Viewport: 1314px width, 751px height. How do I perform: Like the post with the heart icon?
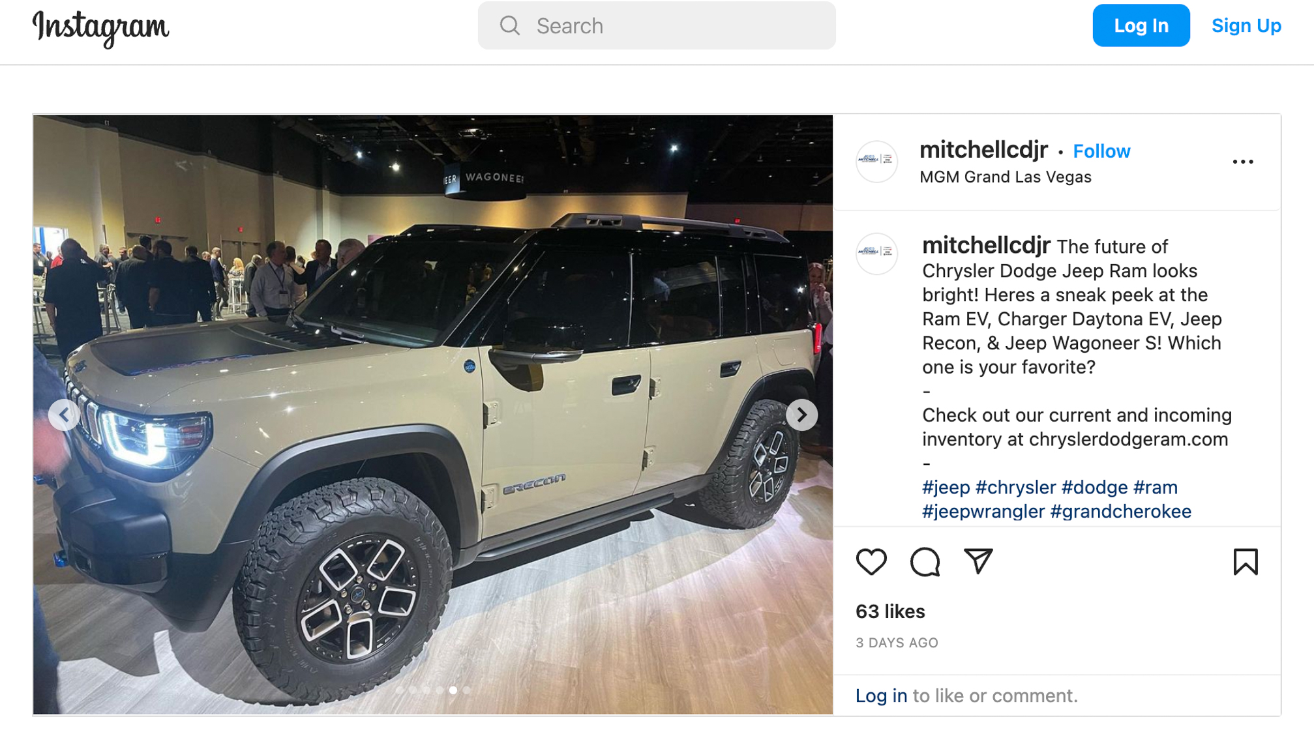[871, 561]
